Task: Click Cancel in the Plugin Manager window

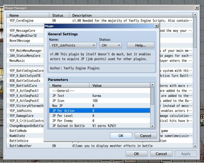Action: pos(161,154)
